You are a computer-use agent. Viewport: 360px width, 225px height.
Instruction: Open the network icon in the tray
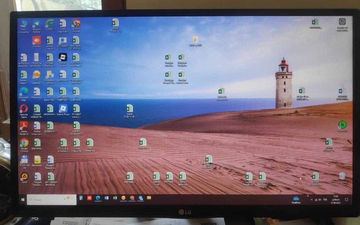pos(316,200)
